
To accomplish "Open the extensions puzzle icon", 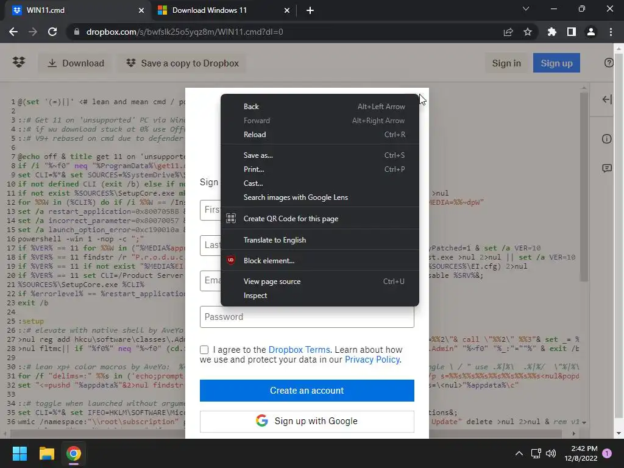I will point(552,32).
